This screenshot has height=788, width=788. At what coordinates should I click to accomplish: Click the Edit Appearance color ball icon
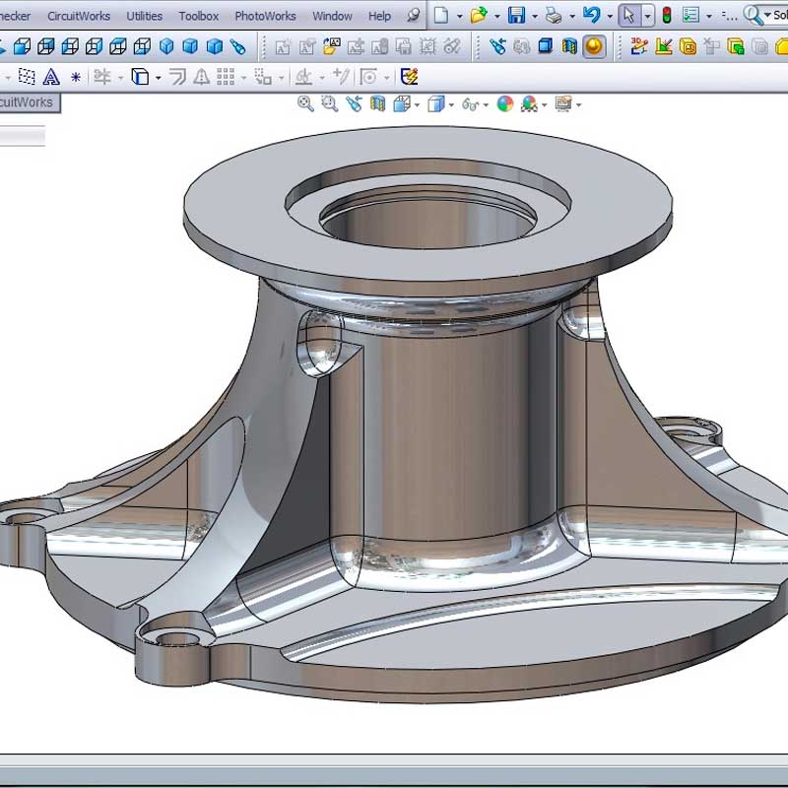(x=505, y=103)
